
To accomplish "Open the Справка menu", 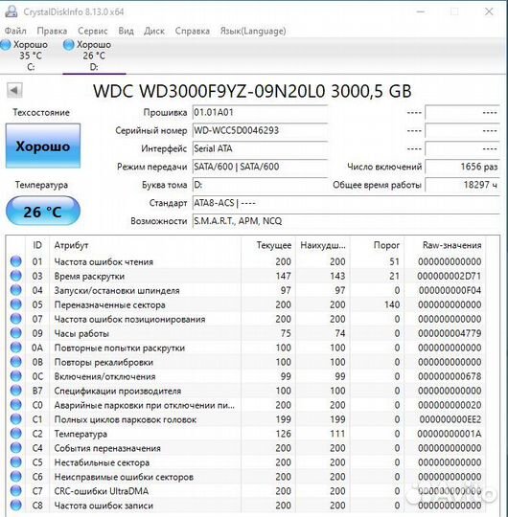I will click(x=192, y=31).
